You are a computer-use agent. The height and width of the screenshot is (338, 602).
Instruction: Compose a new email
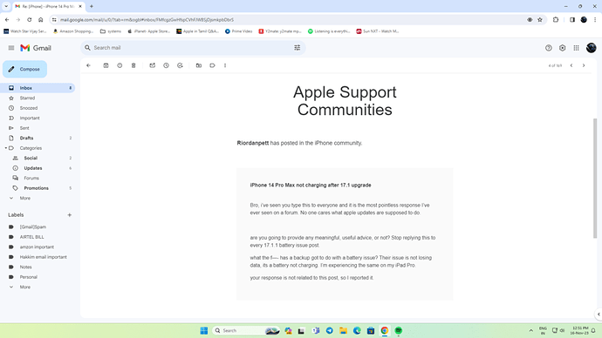(25, 69)
